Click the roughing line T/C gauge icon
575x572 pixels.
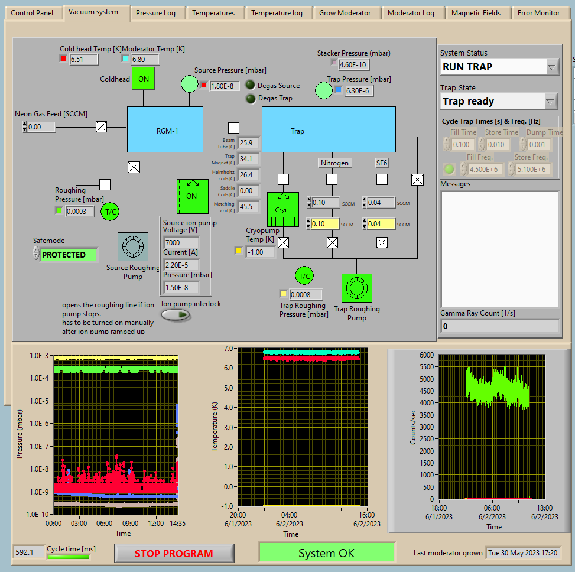(x=110, y=212)
